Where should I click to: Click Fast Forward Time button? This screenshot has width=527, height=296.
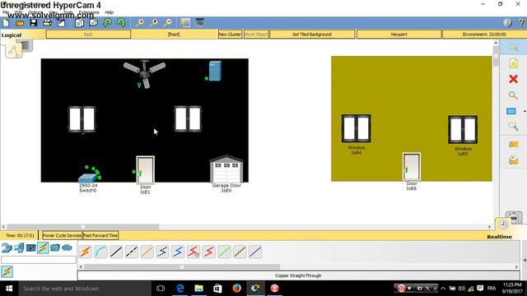(x=100, y=235)
